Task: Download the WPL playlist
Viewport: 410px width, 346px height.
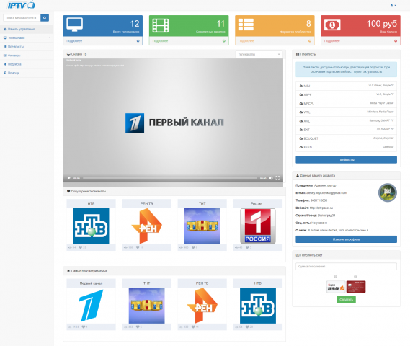Action: click(346, 112)
